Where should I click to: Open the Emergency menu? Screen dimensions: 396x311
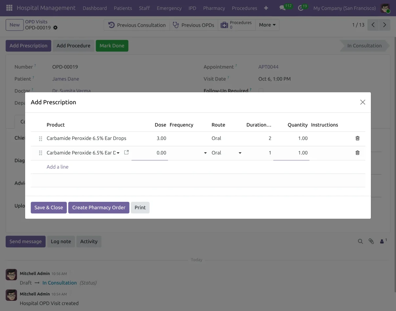coord(169,8)
